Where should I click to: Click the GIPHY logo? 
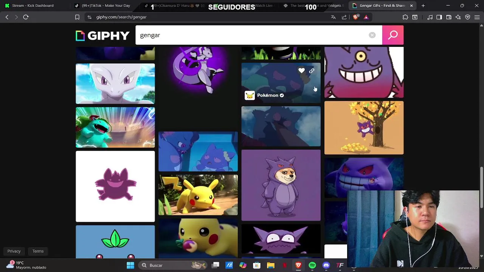pyautogui.click(x=102, y=36)
